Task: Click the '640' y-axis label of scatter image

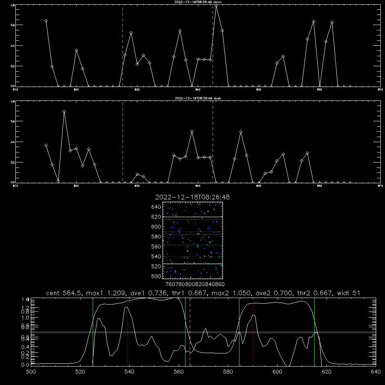Action: 156,207
